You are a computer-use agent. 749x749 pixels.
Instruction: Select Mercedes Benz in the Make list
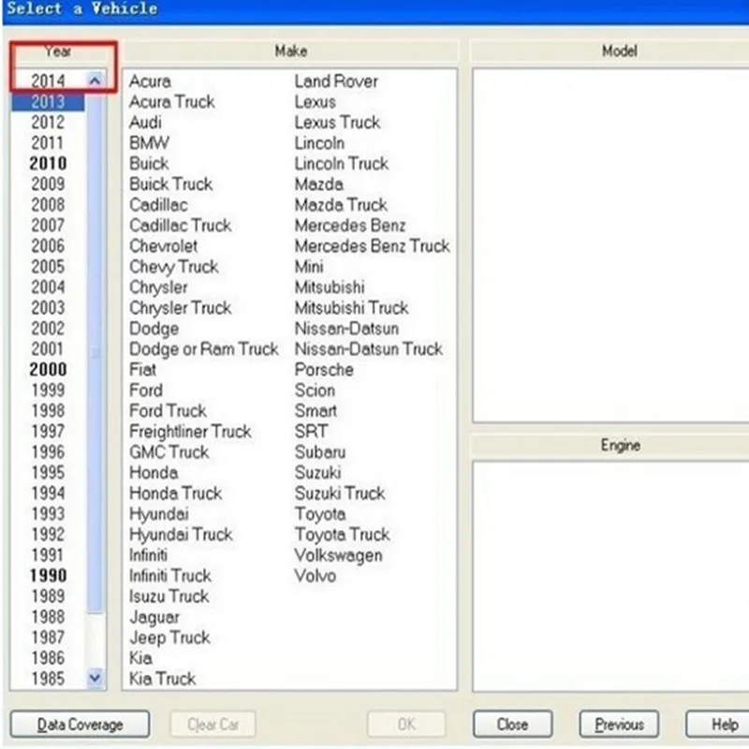pyautogui.click(x=350, y=225)
